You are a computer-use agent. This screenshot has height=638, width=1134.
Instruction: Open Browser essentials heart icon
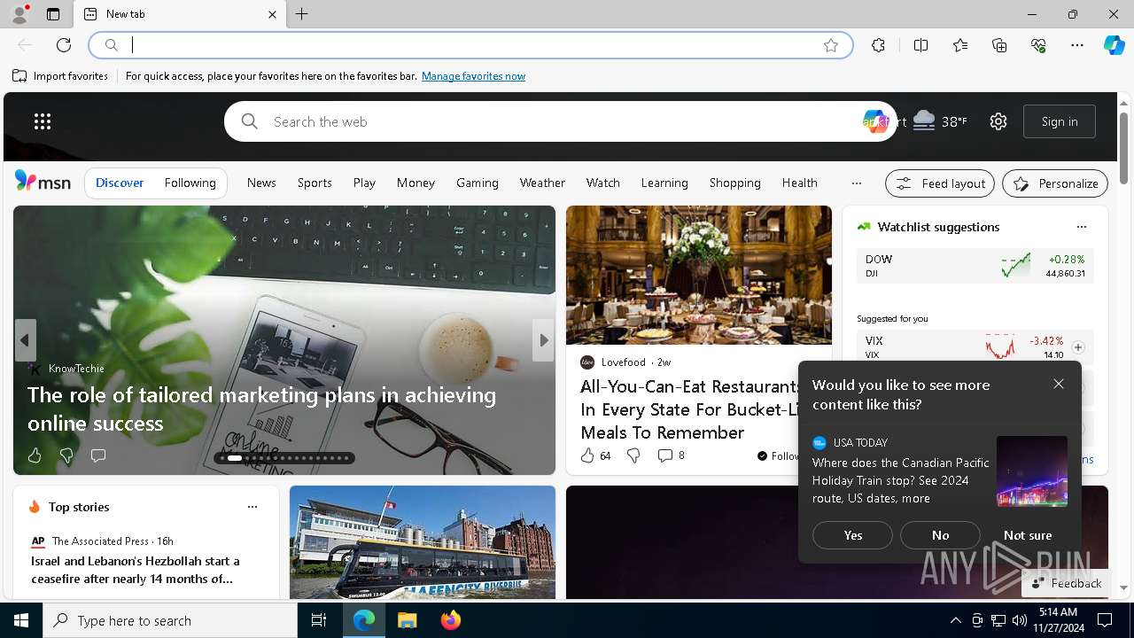click(1038, 45)
